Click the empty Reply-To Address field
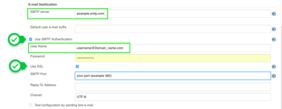The image size is (282, 109). (173, 87)
